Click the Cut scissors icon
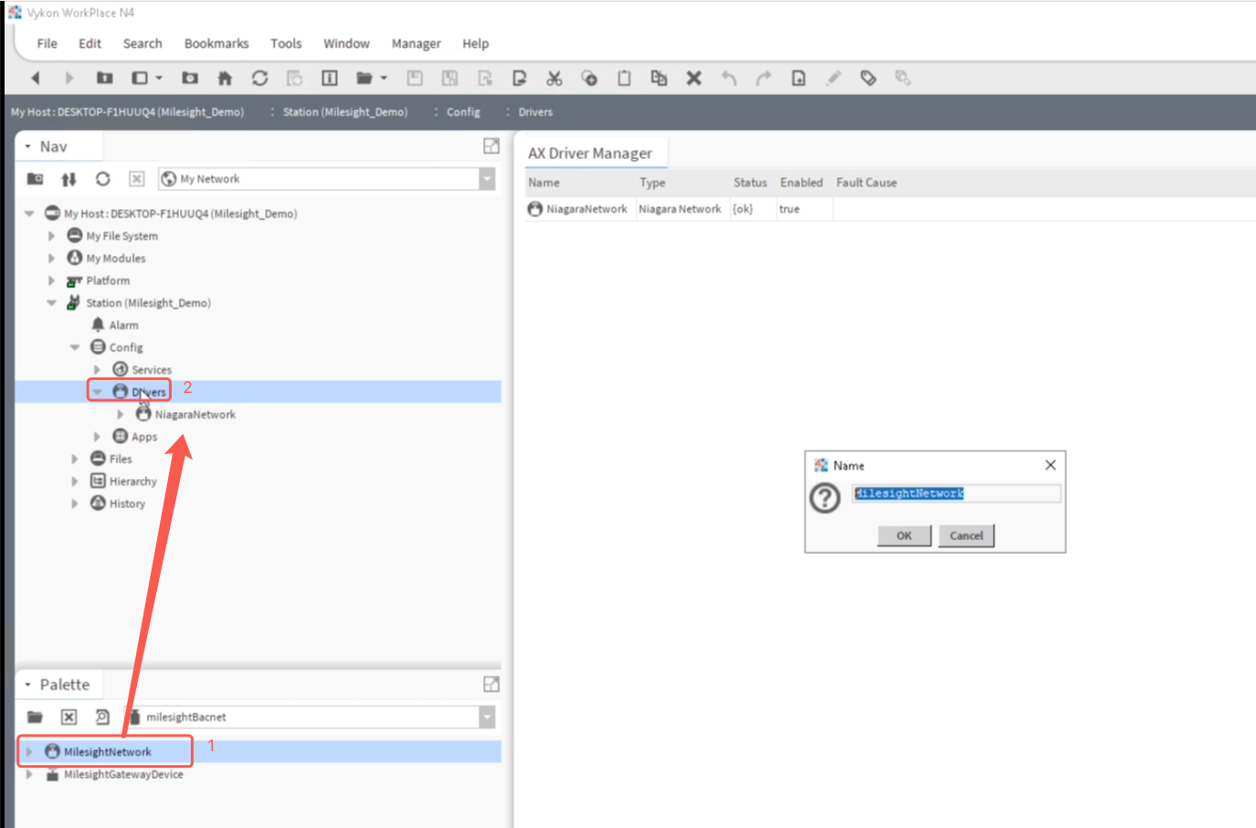 [x=554, y=79]
